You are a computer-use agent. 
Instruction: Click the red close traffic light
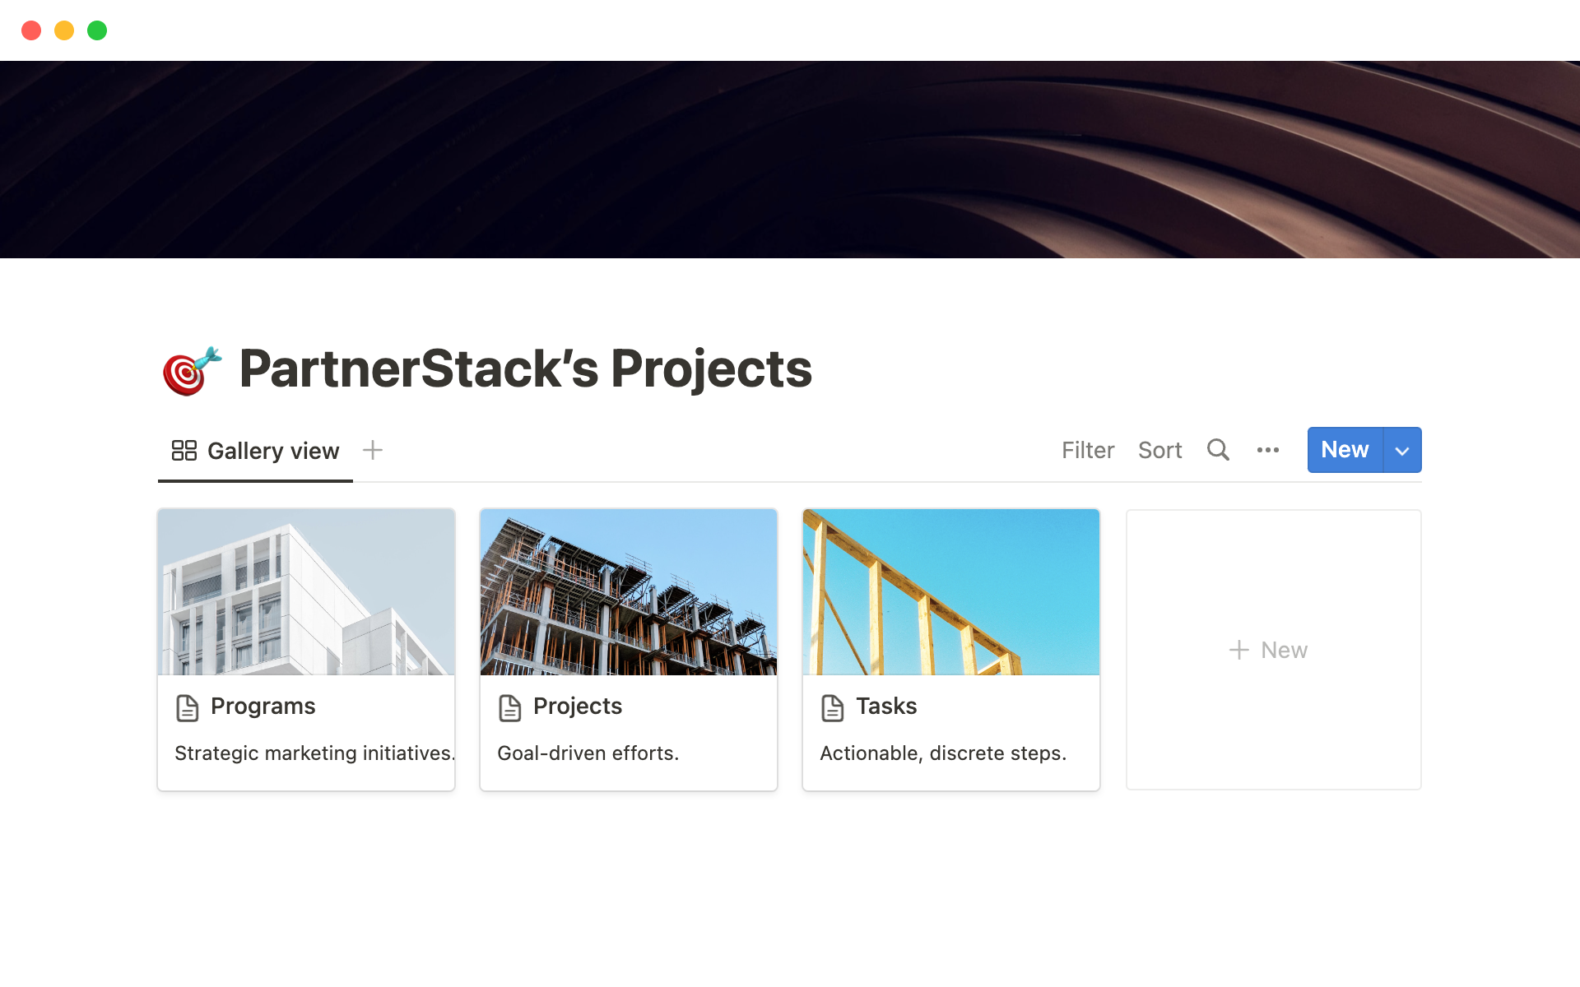pos(31,30)
